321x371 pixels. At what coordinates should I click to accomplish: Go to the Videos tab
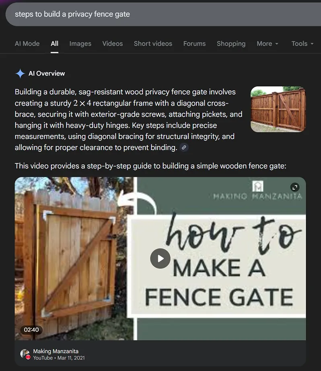click(113, 43)
